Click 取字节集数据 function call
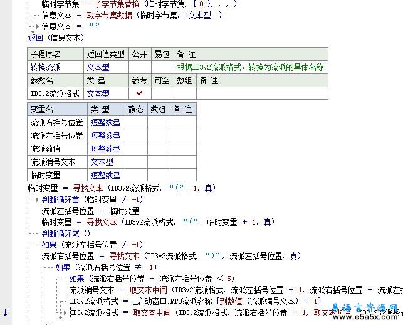Viewport: 403px width, 325px height. (x=110, y=15)
